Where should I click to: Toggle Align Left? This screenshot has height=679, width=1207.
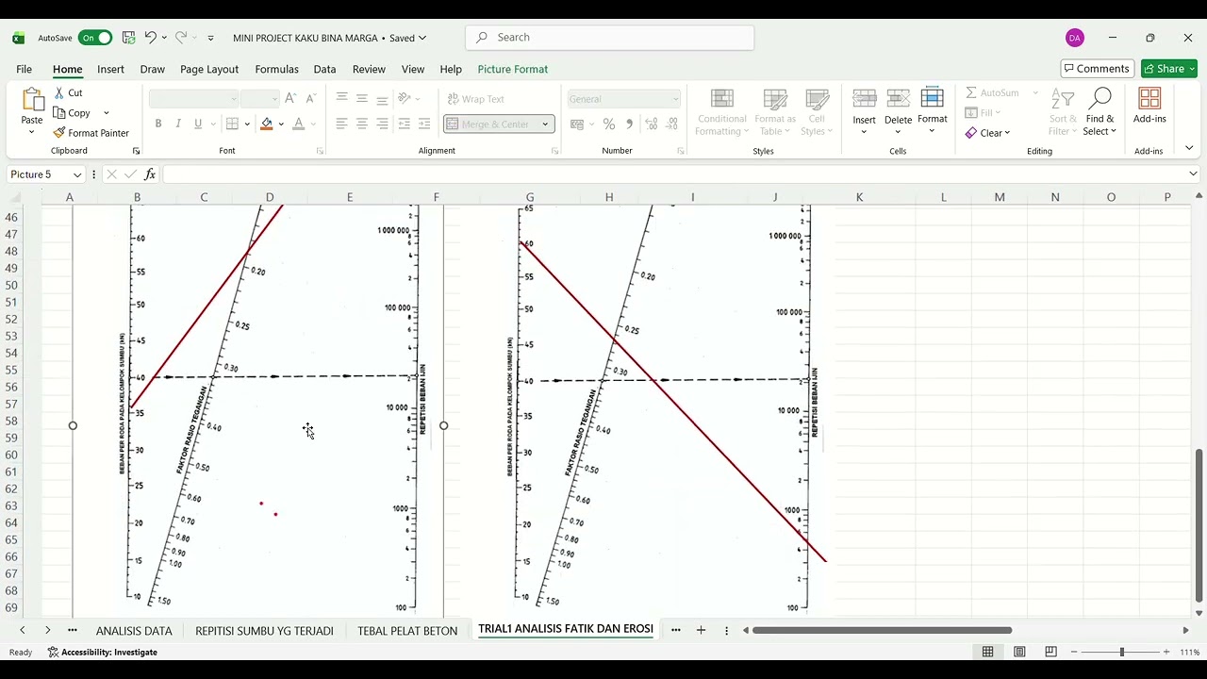(x=341, y=124)
